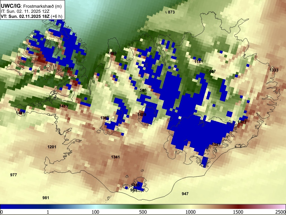286x215 pixels.
Task: Click the map value 1341
Action: pyautogui.click(x=115, y=157)
